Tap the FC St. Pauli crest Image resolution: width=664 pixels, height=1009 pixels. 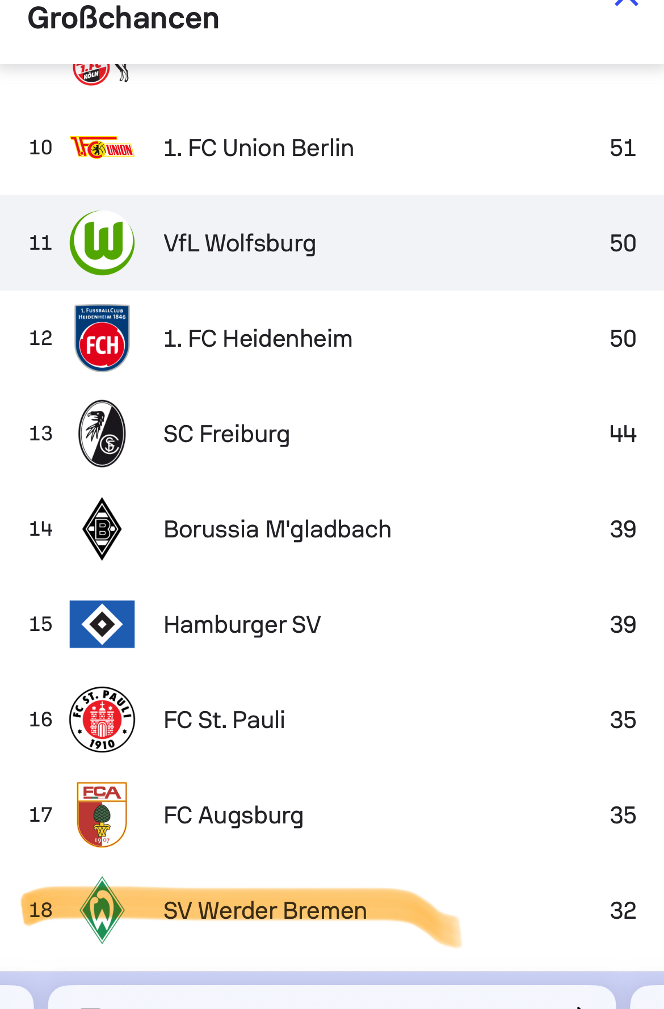[x=102, y=720]
